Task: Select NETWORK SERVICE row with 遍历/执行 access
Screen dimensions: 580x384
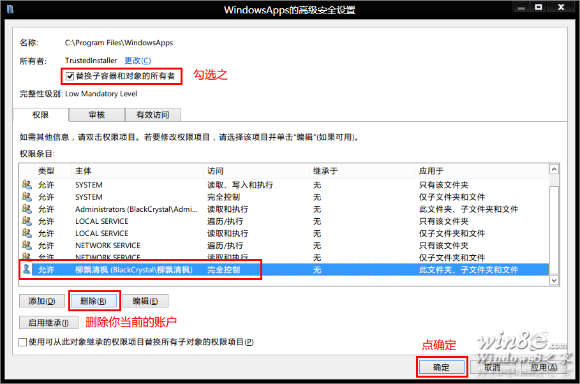Action: [284, 246]
